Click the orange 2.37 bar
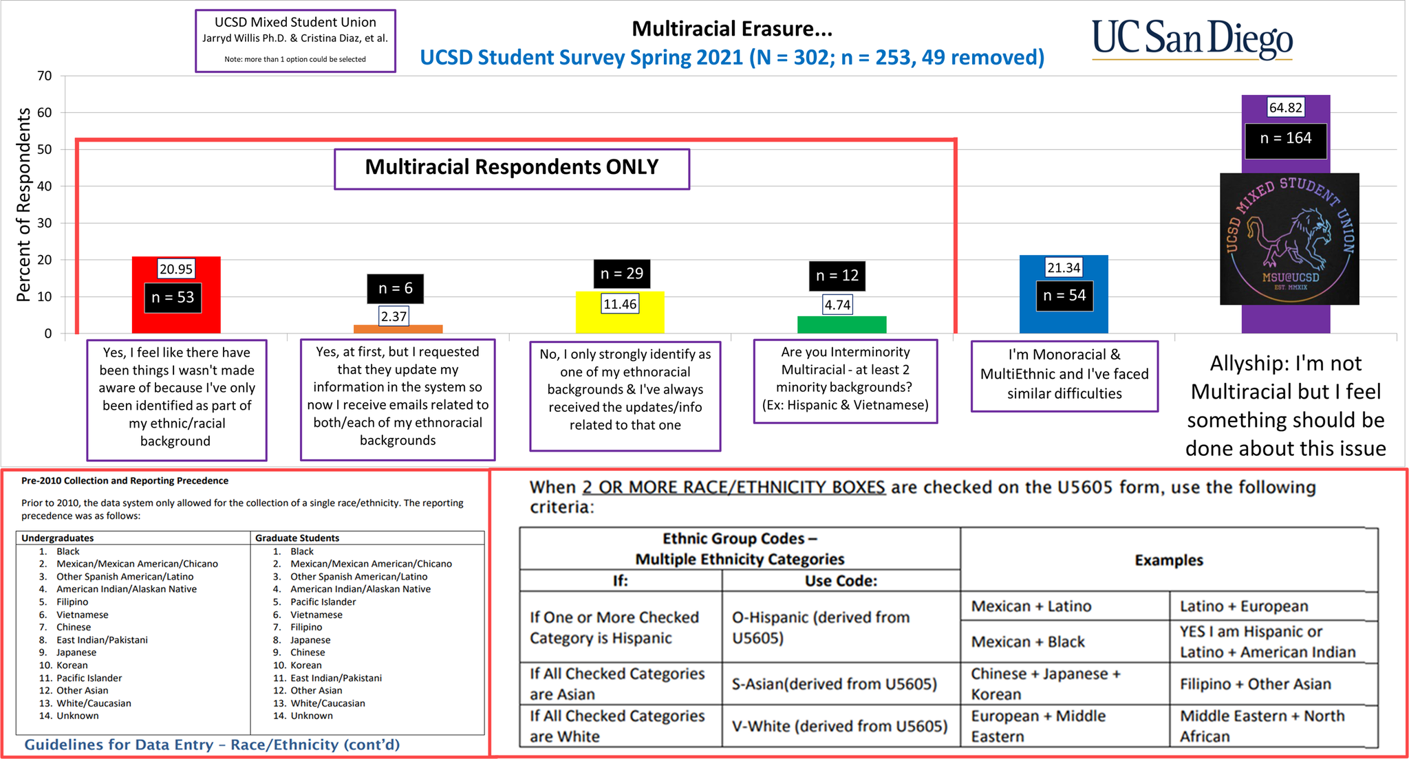Image resolution: width=1409 pixels, height=759 pixels. coord(398,329)
